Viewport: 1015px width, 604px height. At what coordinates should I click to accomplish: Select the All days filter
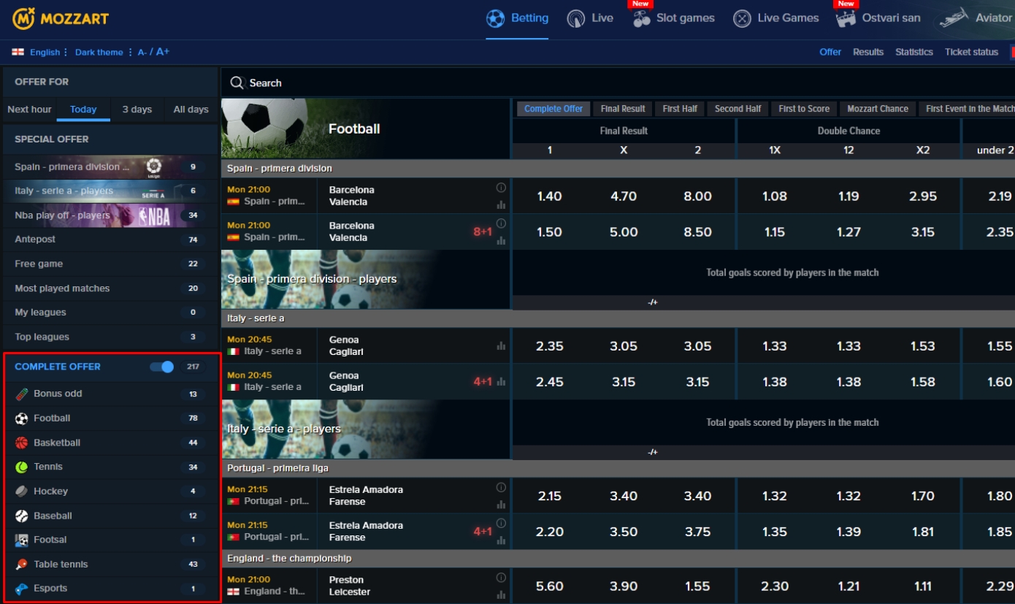tap(191, 110)
